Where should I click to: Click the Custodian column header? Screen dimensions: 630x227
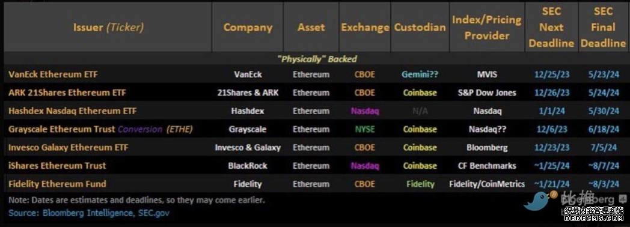click(x=420, y=27)
